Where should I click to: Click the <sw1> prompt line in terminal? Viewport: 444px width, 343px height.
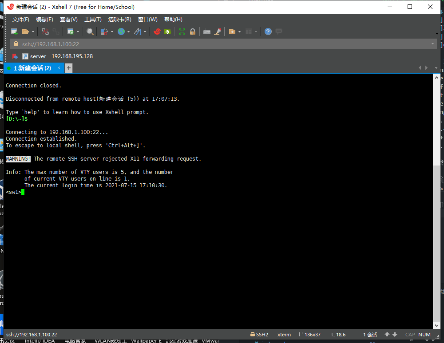point(15,192)
